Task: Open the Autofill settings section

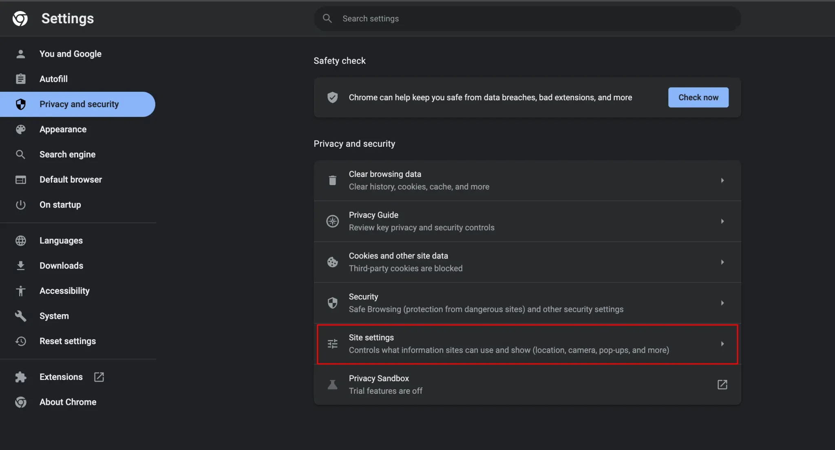Action: (53, 79)
